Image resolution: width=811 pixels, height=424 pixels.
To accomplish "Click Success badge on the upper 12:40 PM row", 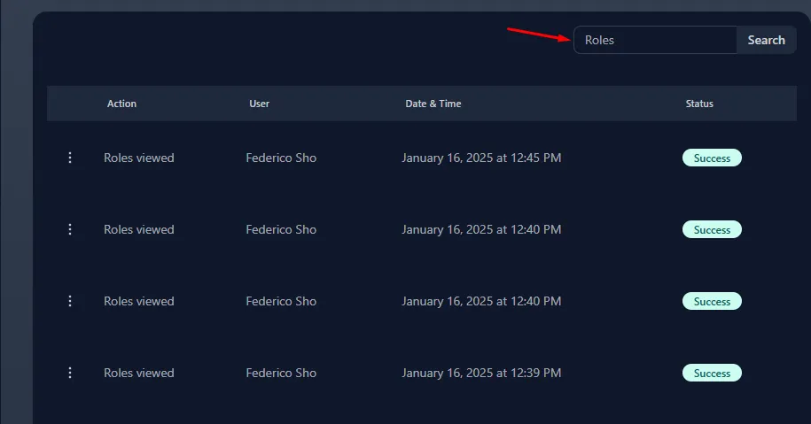I will 711,230.
